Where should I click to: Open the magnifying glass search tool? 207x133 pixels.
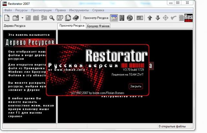(52, 18)
